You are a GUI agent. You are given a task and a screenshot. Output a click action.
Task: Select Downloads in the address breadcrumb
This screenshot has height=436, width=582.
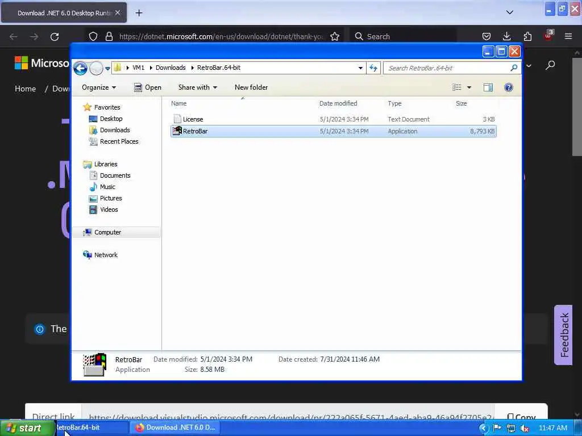(x=171, y=68)
